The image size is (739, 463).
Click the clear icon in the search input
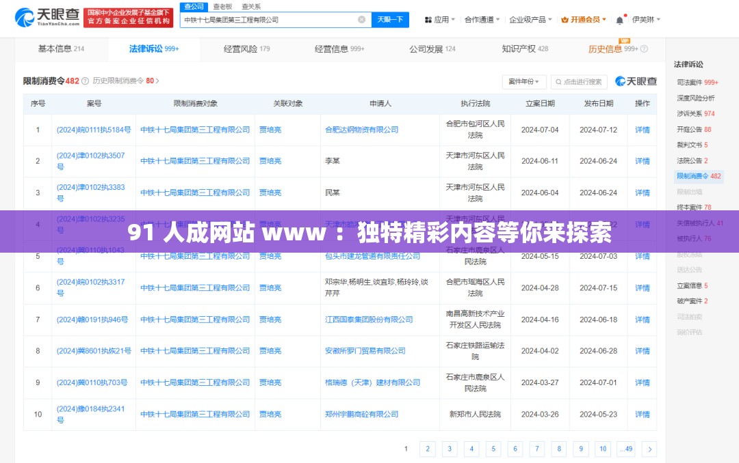[x=362, y=20]
